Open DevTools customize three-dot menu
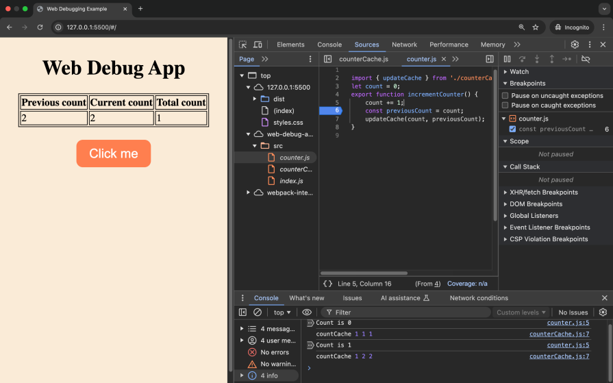Viewport: 613px width, 383px height. point(590,45)
